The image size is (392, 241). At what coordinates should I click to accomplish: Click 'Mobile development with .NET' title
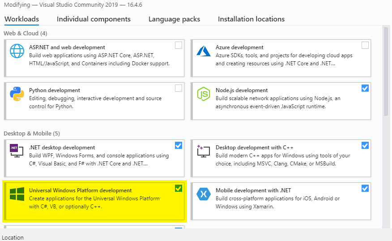point(253,190)
